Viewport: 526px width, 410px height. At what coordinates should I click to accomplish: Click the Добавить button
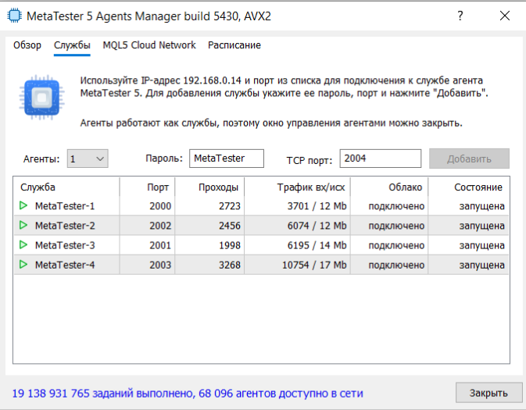point(469,159)
